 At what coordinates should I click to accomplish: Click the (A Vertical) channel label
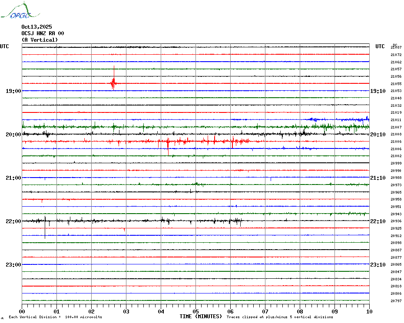coord(40,40)
